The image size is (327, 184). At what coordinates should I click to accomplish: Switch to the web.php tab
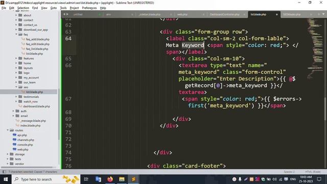[x=182, y=14]
